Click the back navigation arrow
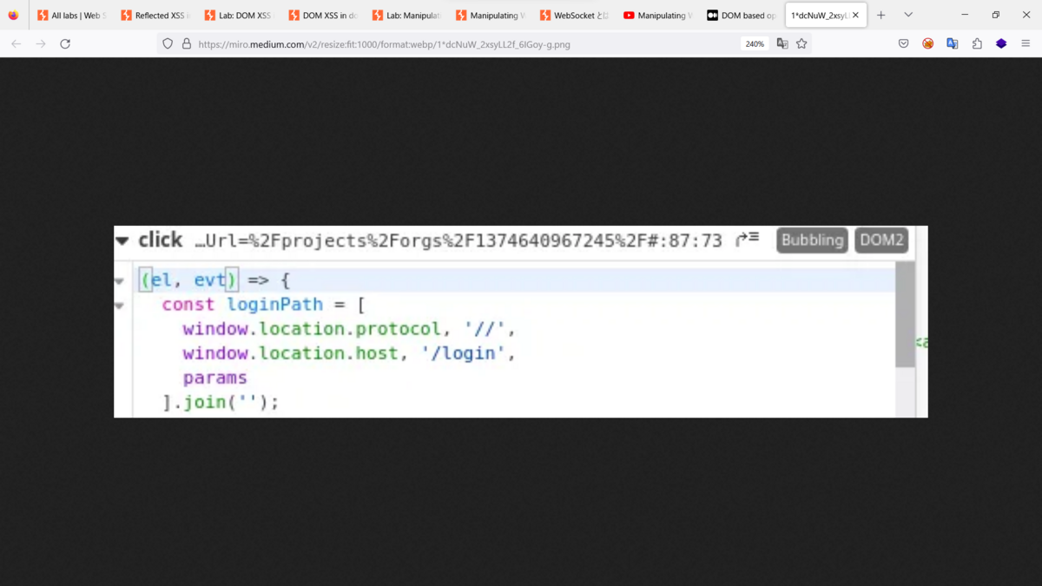Viewport: 1042px width, 586px height. pos(15,43)
